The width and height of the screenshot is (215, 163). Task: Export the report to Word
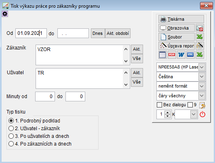click(x=181, y=55)
